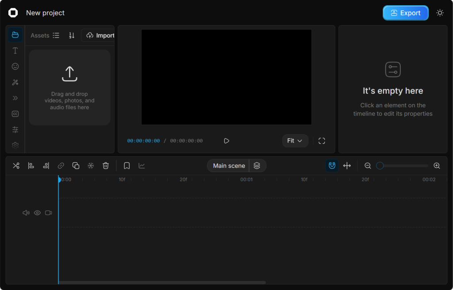Viewport: 453px width, 290px height.
Task: Play the preview video
Action: [x=226, y=141]
